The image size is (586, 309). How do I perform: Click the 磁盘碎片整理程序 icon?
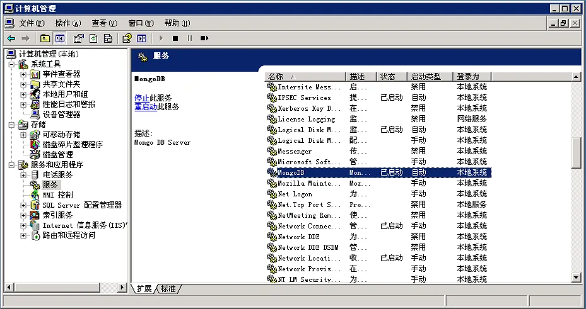tap(35, 145)
